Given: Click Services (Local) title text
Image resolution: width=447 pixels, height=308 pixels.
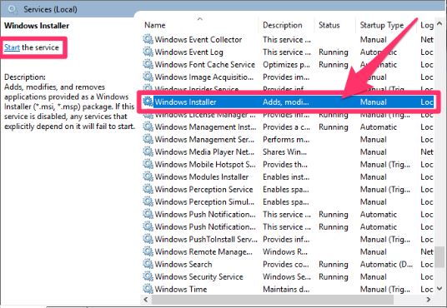Looking at the screenshot, I should tap(50, 9).
